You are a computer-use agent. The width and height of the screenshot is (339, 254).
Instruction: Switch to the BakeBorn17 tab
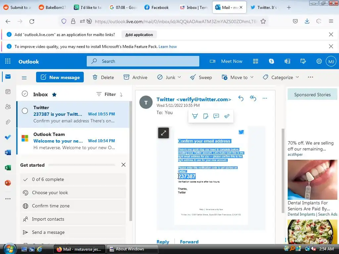click(52, 7)
